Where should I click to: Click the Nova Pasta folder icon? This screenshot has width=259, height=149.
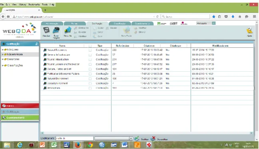(x=127, y=30)
